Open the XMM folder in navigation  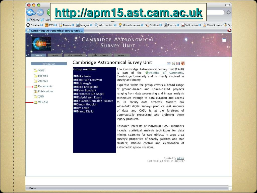39,97
